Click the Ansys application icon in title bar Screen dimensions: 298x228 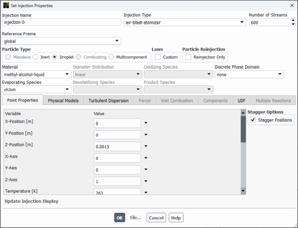[6, 6]
